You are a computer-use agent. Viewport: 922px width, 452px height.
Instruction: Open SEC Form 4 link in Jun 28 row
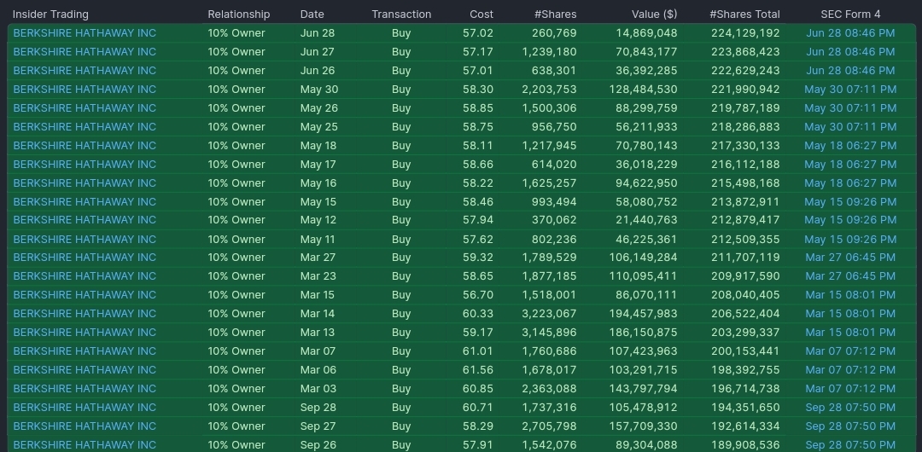coord(850,33)
